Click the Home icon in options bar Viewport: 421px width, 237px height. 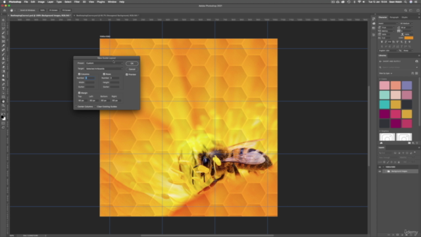click(5, 11)
